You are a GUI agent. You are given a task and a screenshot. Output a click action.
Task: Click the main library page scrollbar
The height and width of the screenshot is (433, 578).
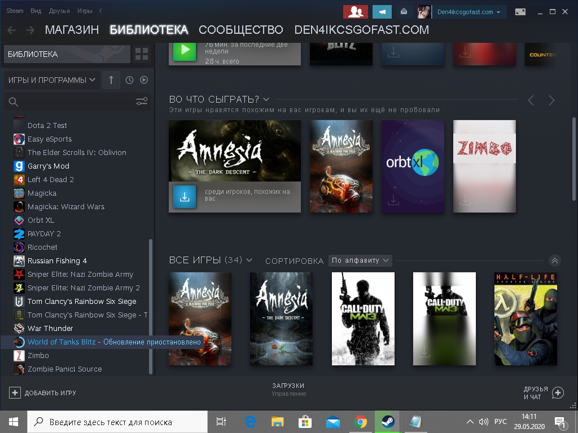pos(573,158)
